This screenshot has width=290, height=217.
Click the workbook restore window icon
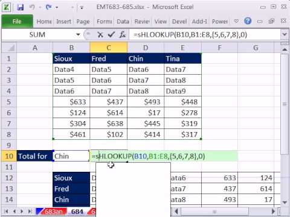click(271, 21)
